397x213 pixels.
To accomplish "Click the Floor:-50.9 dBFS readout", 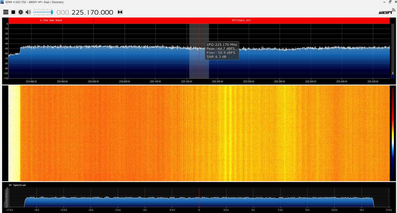I will pyautogui.click(x=221, y=53).
